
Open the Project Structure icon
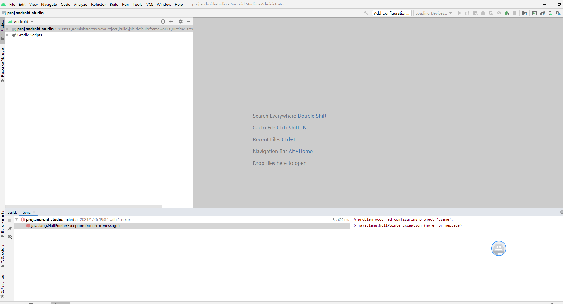pyautogui.click(x=525, y=13)
